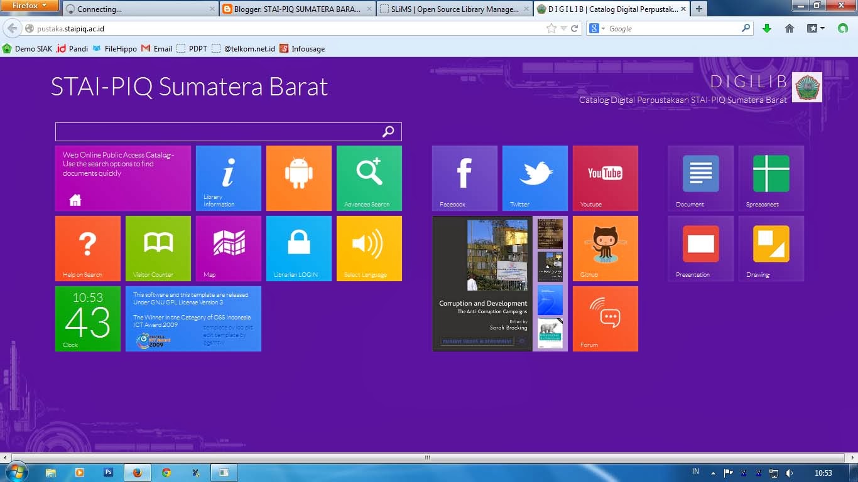Click the IN language indicator in taskbar

tap(695, 471)
